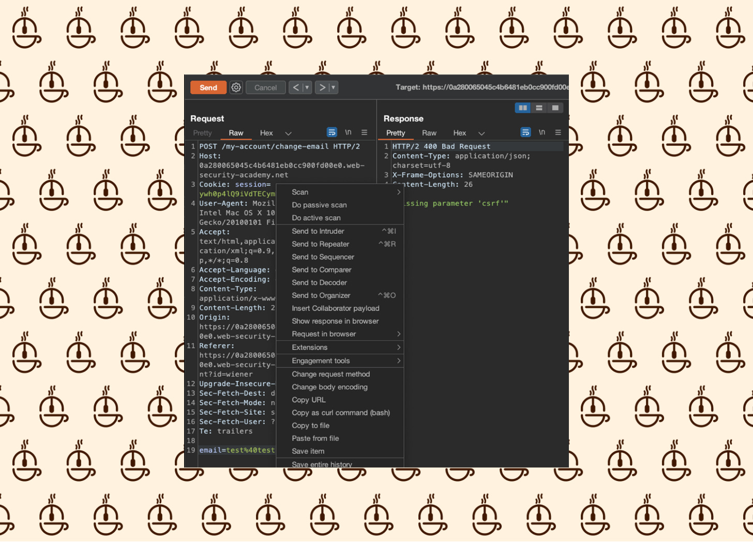
Task: Expand the Scan submenu
Action: tap(340, 192)
